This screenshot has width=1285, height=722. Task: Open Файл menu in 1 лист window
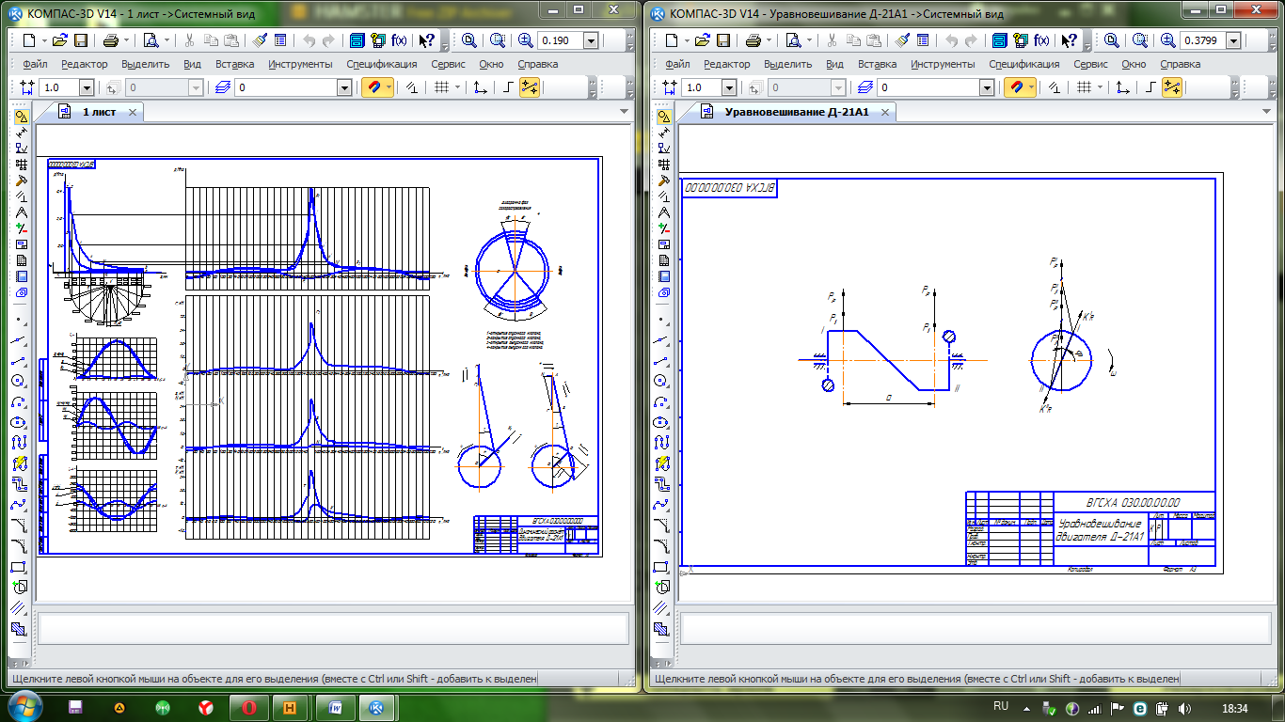click(35, 64)
